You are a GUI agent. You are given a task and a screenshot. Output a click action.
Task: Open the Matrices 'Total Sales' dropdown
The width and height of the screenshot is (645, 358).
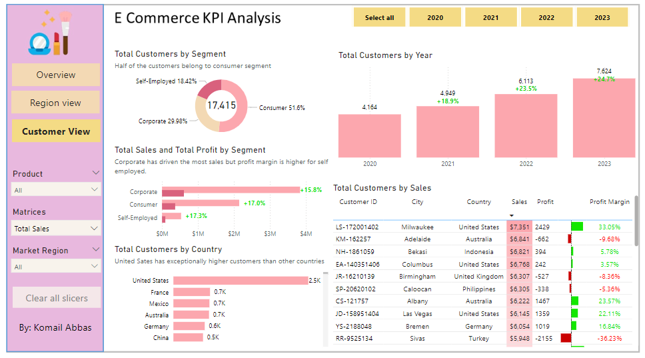(x=56, y=229)
